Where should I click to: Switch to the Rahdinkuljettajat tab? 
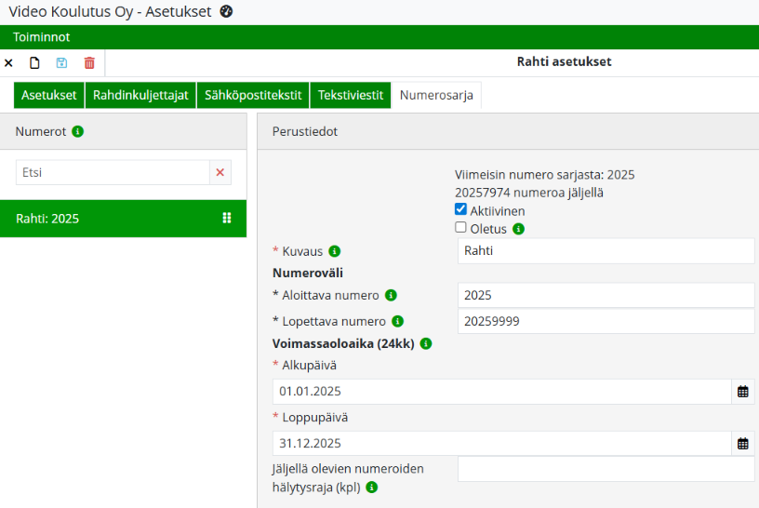point(140,96)
